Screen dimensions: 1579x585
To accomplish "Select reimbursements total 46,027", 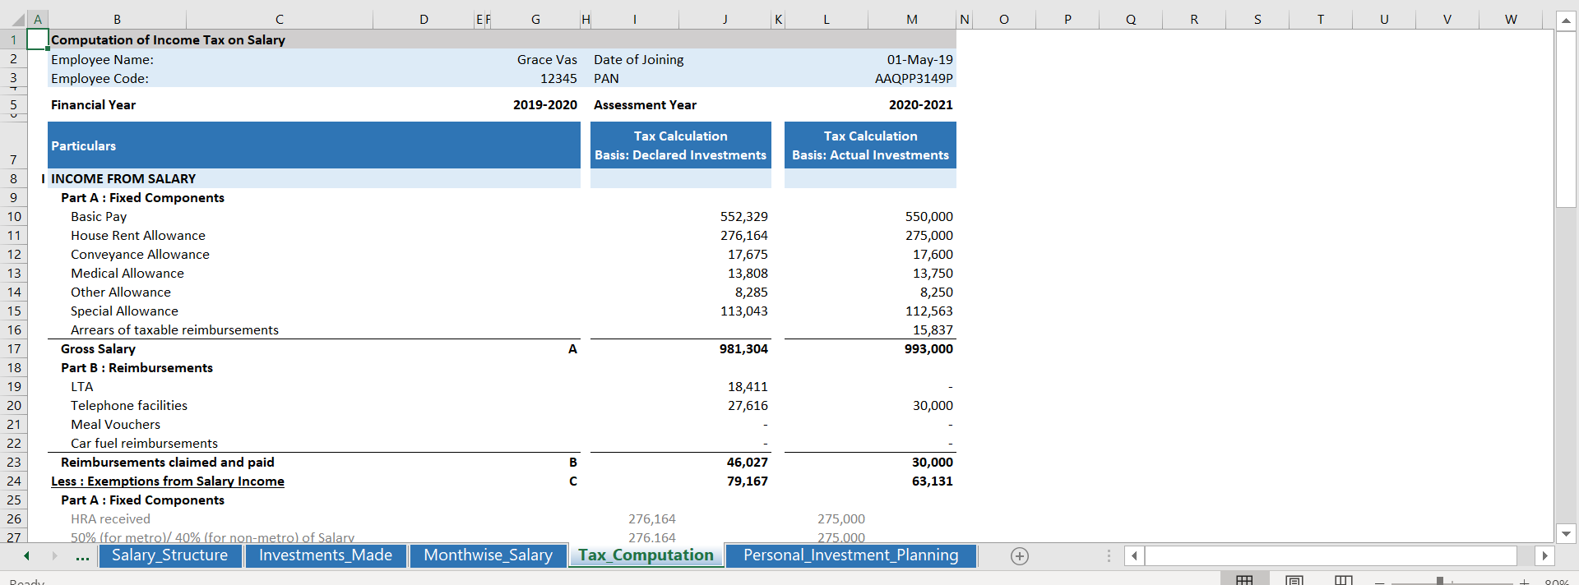I will click(747, 463).
